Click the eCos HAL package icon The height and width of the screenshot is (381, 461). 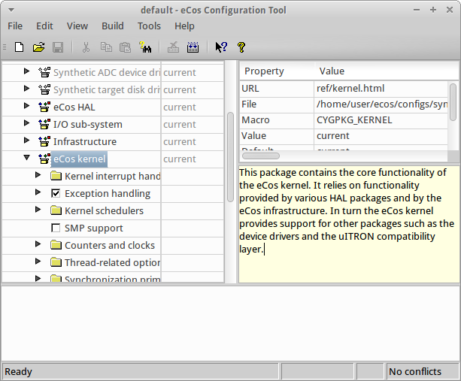pyautogui.click(x=44, y=107)
